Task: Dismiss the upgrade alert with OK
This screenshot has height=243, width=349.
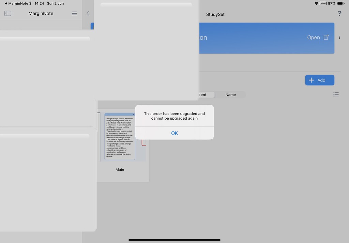Action: point(174,133)
